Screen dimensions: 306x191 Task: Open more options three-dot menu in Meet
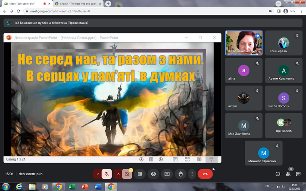[192, 174]
